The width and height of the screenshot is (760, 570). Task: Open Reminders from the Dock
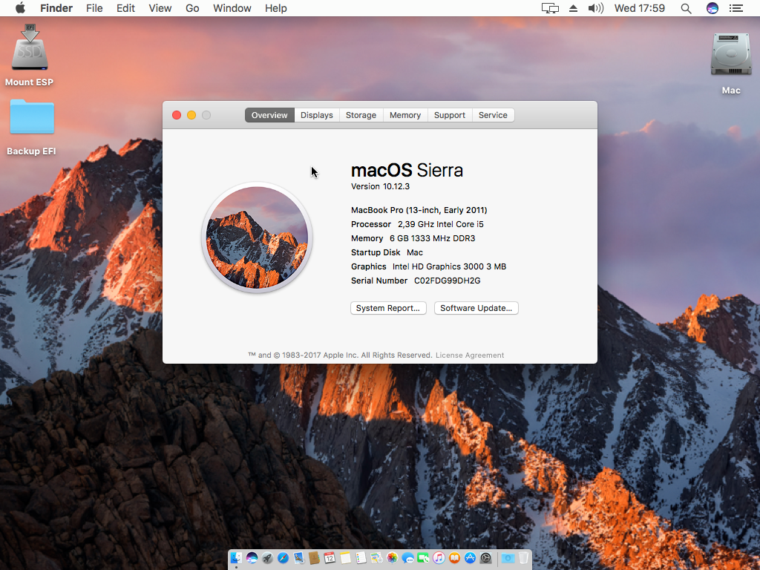(361, 558)
